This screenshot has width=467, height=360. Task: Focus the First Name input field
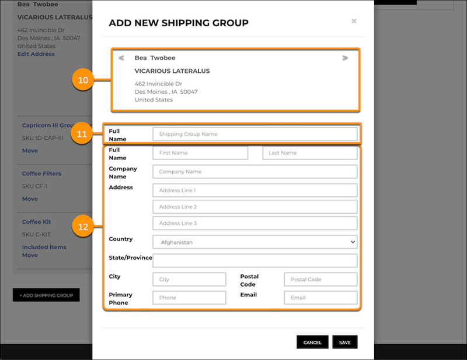[x=200, y=153]
